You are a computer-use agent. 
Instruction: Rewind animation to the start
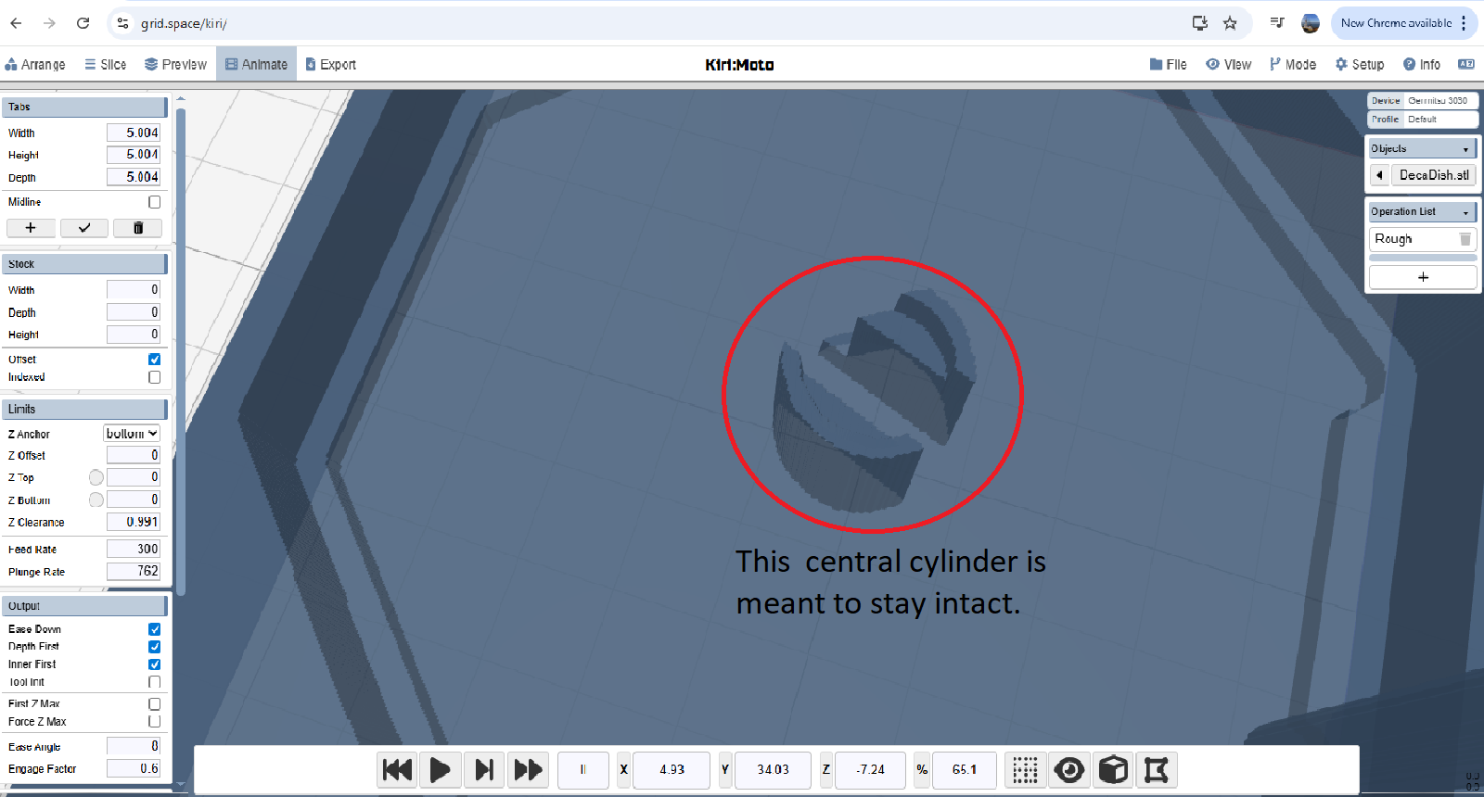point(397,770)
